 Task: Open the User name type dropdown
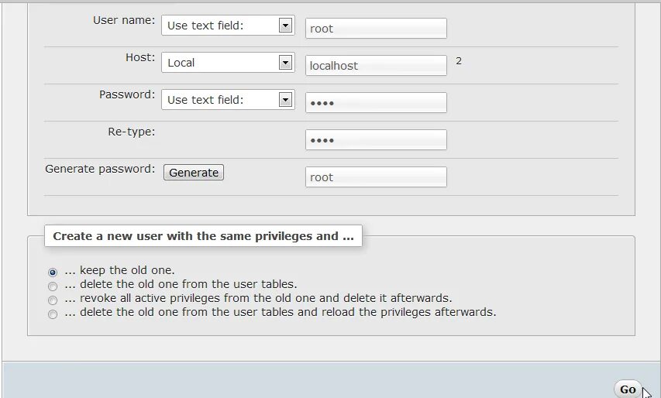[228, 26]
